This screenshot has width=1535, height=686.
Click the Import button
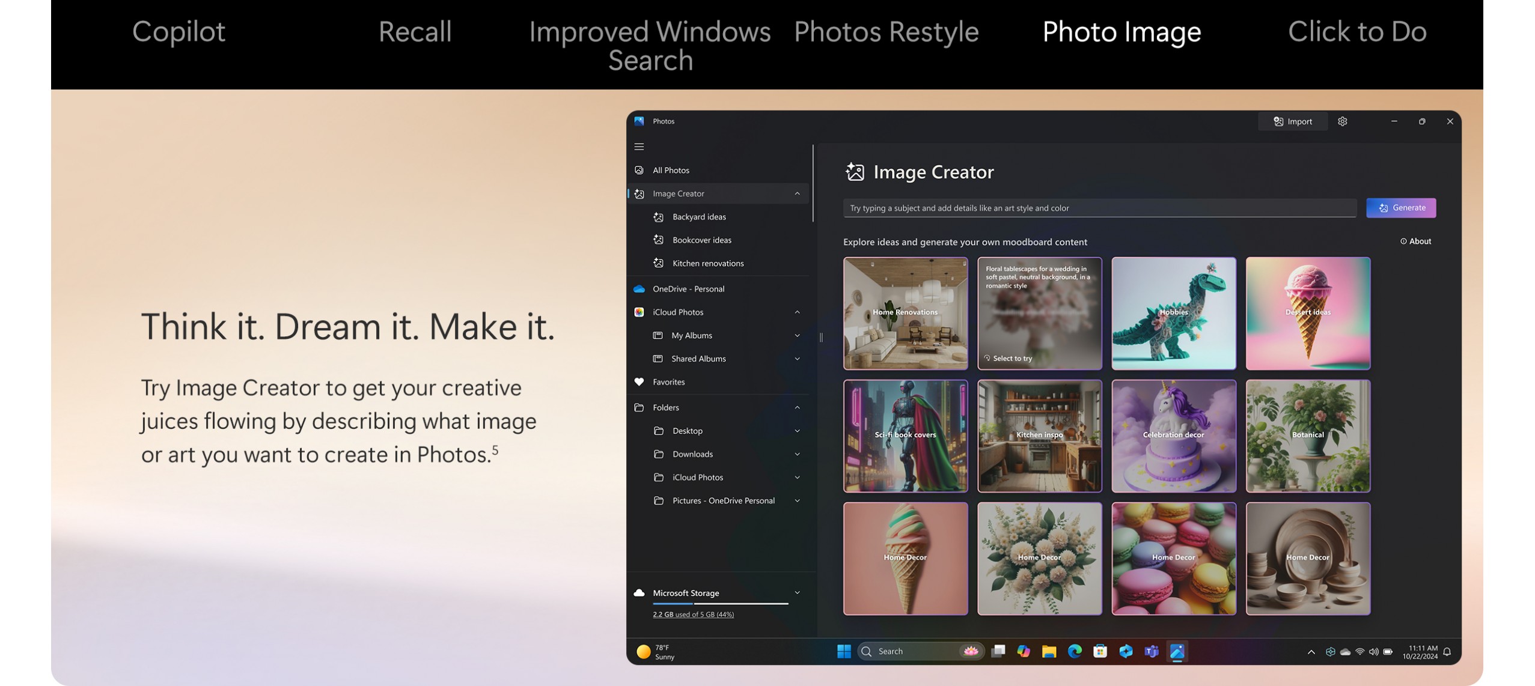1293,121
